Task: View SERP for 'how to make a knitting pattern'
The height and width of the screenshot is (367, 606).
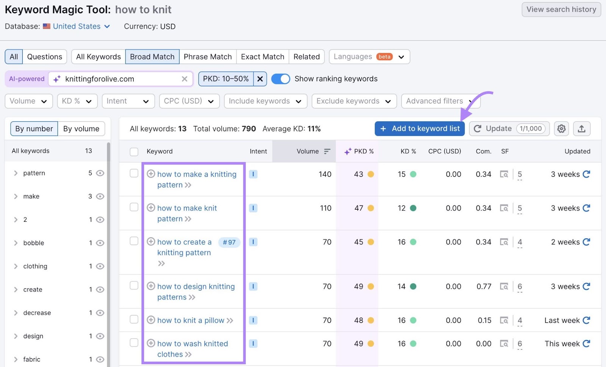Action: tap(504, 174)
